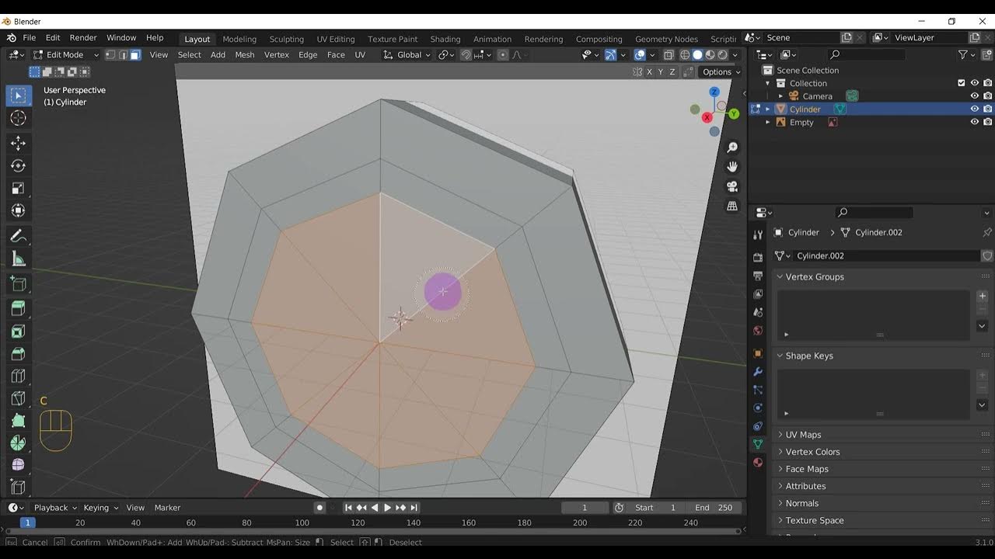This screenshot has height=559, width=995.
Task: Select the Poly Build tool
Action: (18, 421)
